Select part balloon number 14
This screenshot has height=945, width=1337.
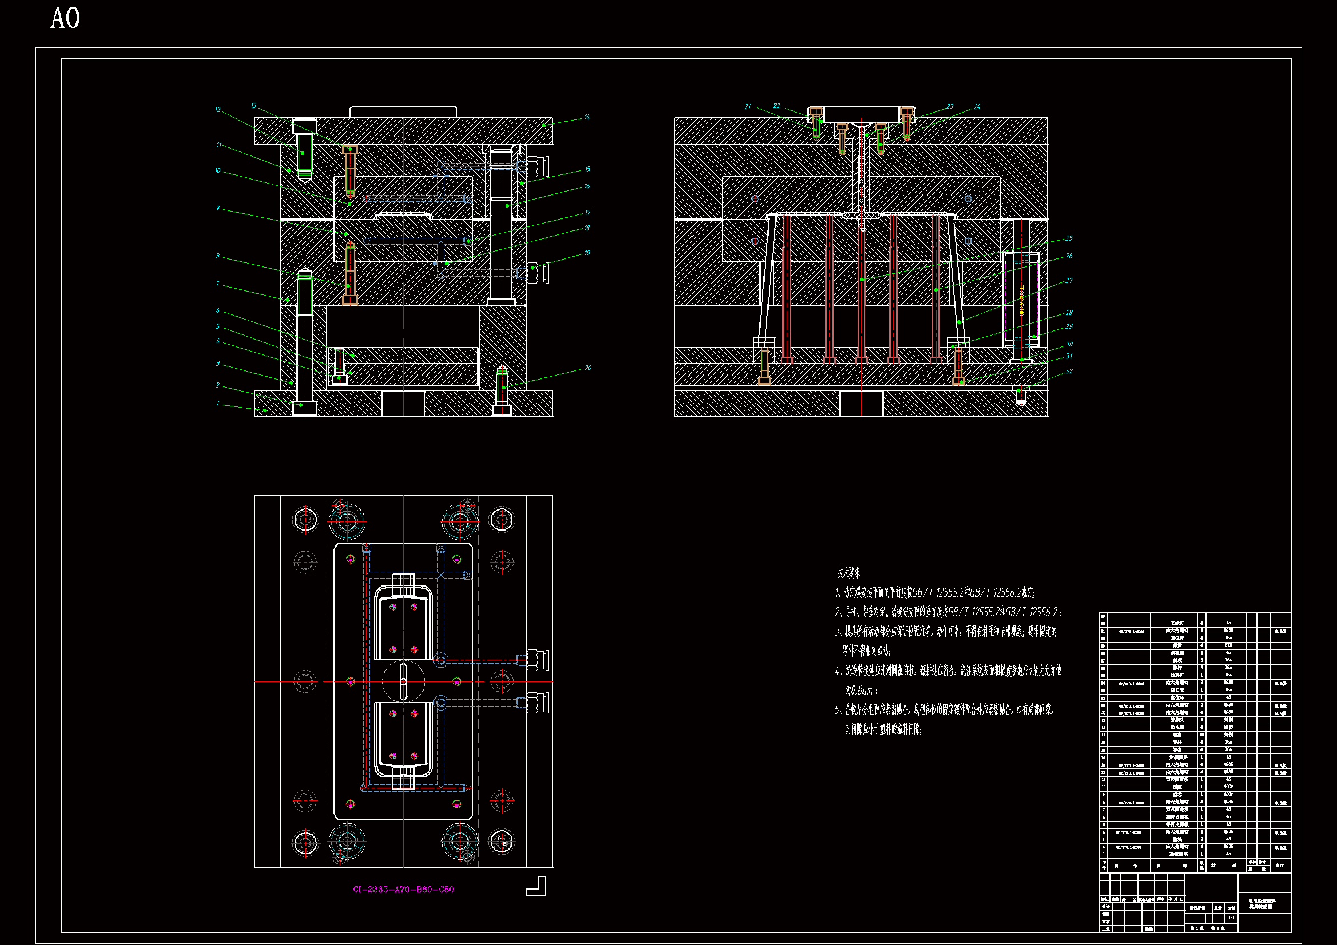(x=587, y=117)
